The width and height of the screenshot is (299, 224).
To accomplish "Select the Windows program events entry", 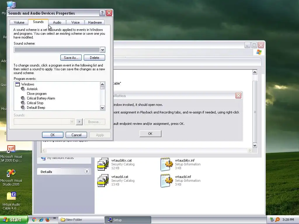I will coord(28,84).
